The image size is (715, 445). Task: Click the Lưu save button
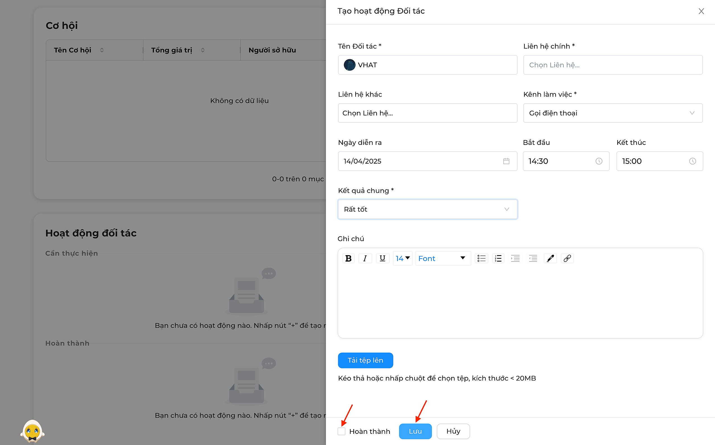click(415, 431)
